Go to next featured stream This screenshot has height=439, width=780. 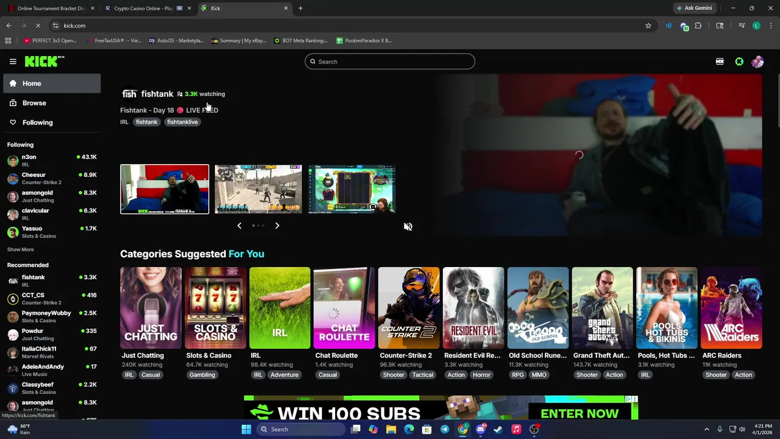pos(277,226)
